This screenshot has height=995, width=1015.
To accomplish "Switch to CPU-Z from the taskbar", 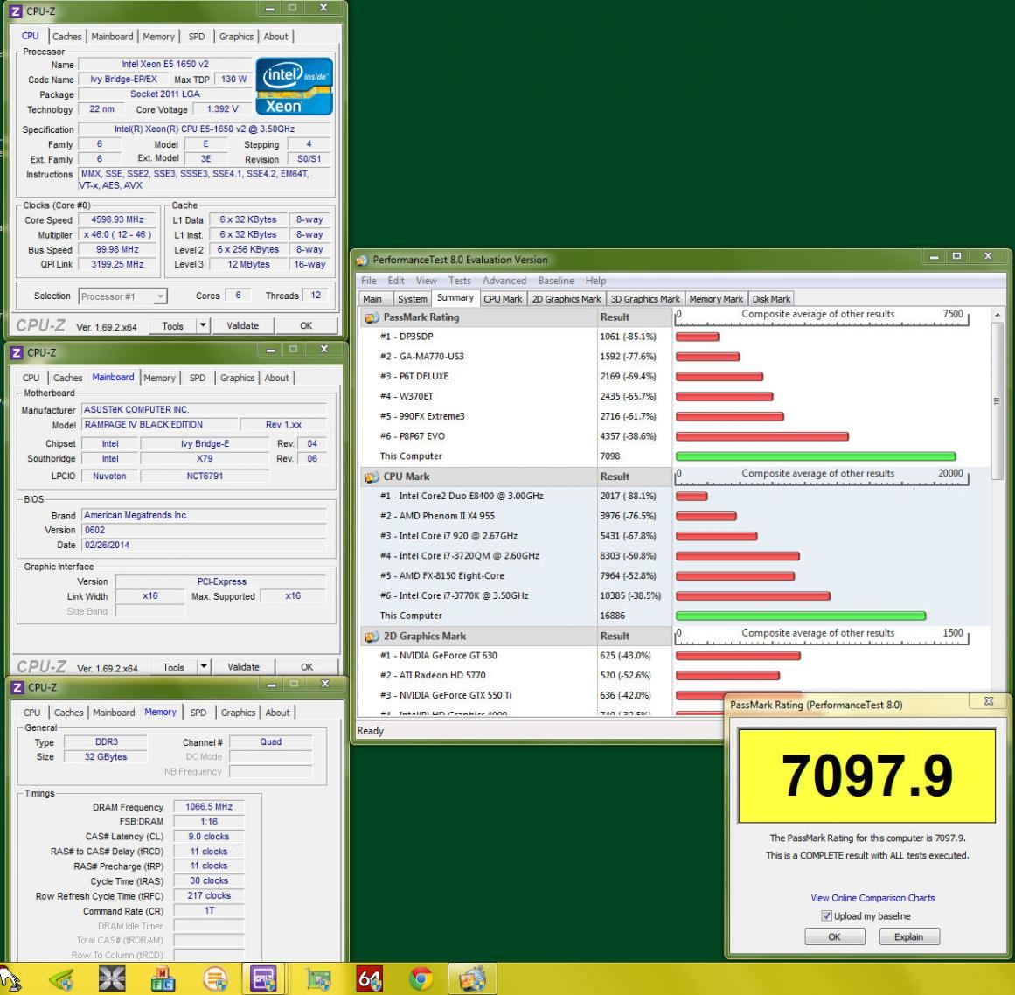I will click(x=263, y=978).
